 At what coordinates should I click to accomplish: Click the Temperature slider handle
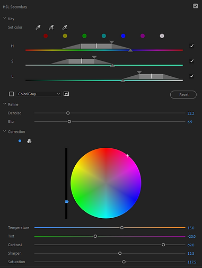pos(122,228)
